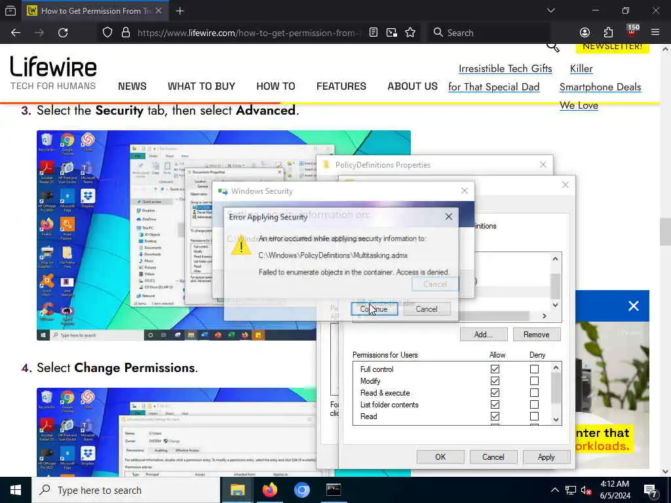Viewport: 671px width, 503px height.
Task: Check Deny for Full control
Action: (534, 369)
